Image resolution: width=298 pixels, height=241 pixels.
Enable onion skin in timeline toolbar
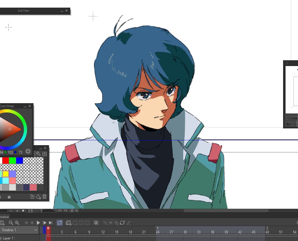[96, 223]
